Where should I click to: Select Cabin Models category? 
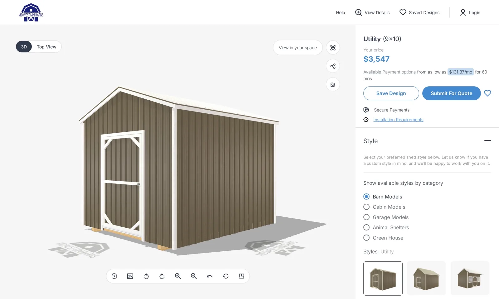pyautogui.click(x=384, y=207)
